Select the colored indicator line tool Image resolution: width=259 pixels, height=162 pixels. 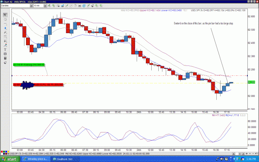click(5, 45)
